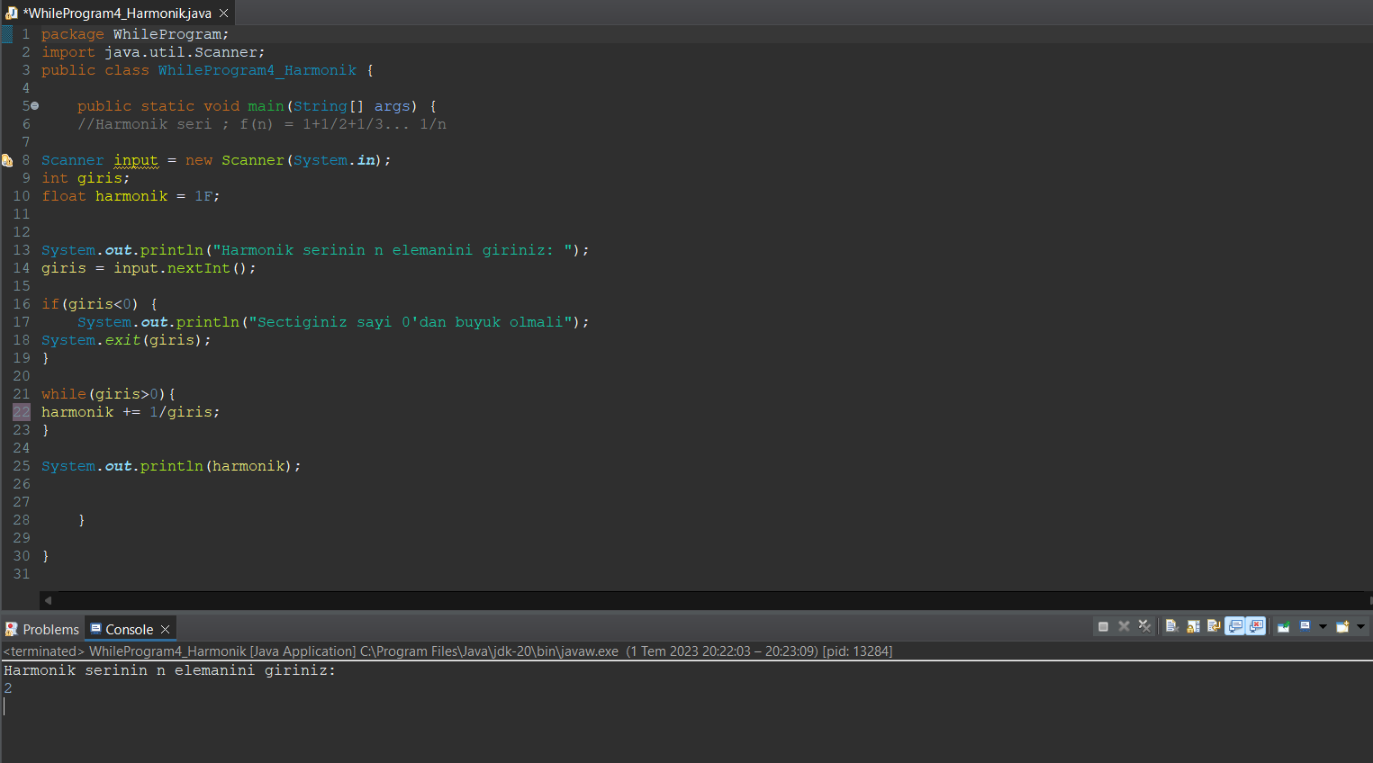Image resolution: width=1373 pixels, height=763 pixels.
Task: Click 'package' keyword on line 1
Action: point(73,34)
